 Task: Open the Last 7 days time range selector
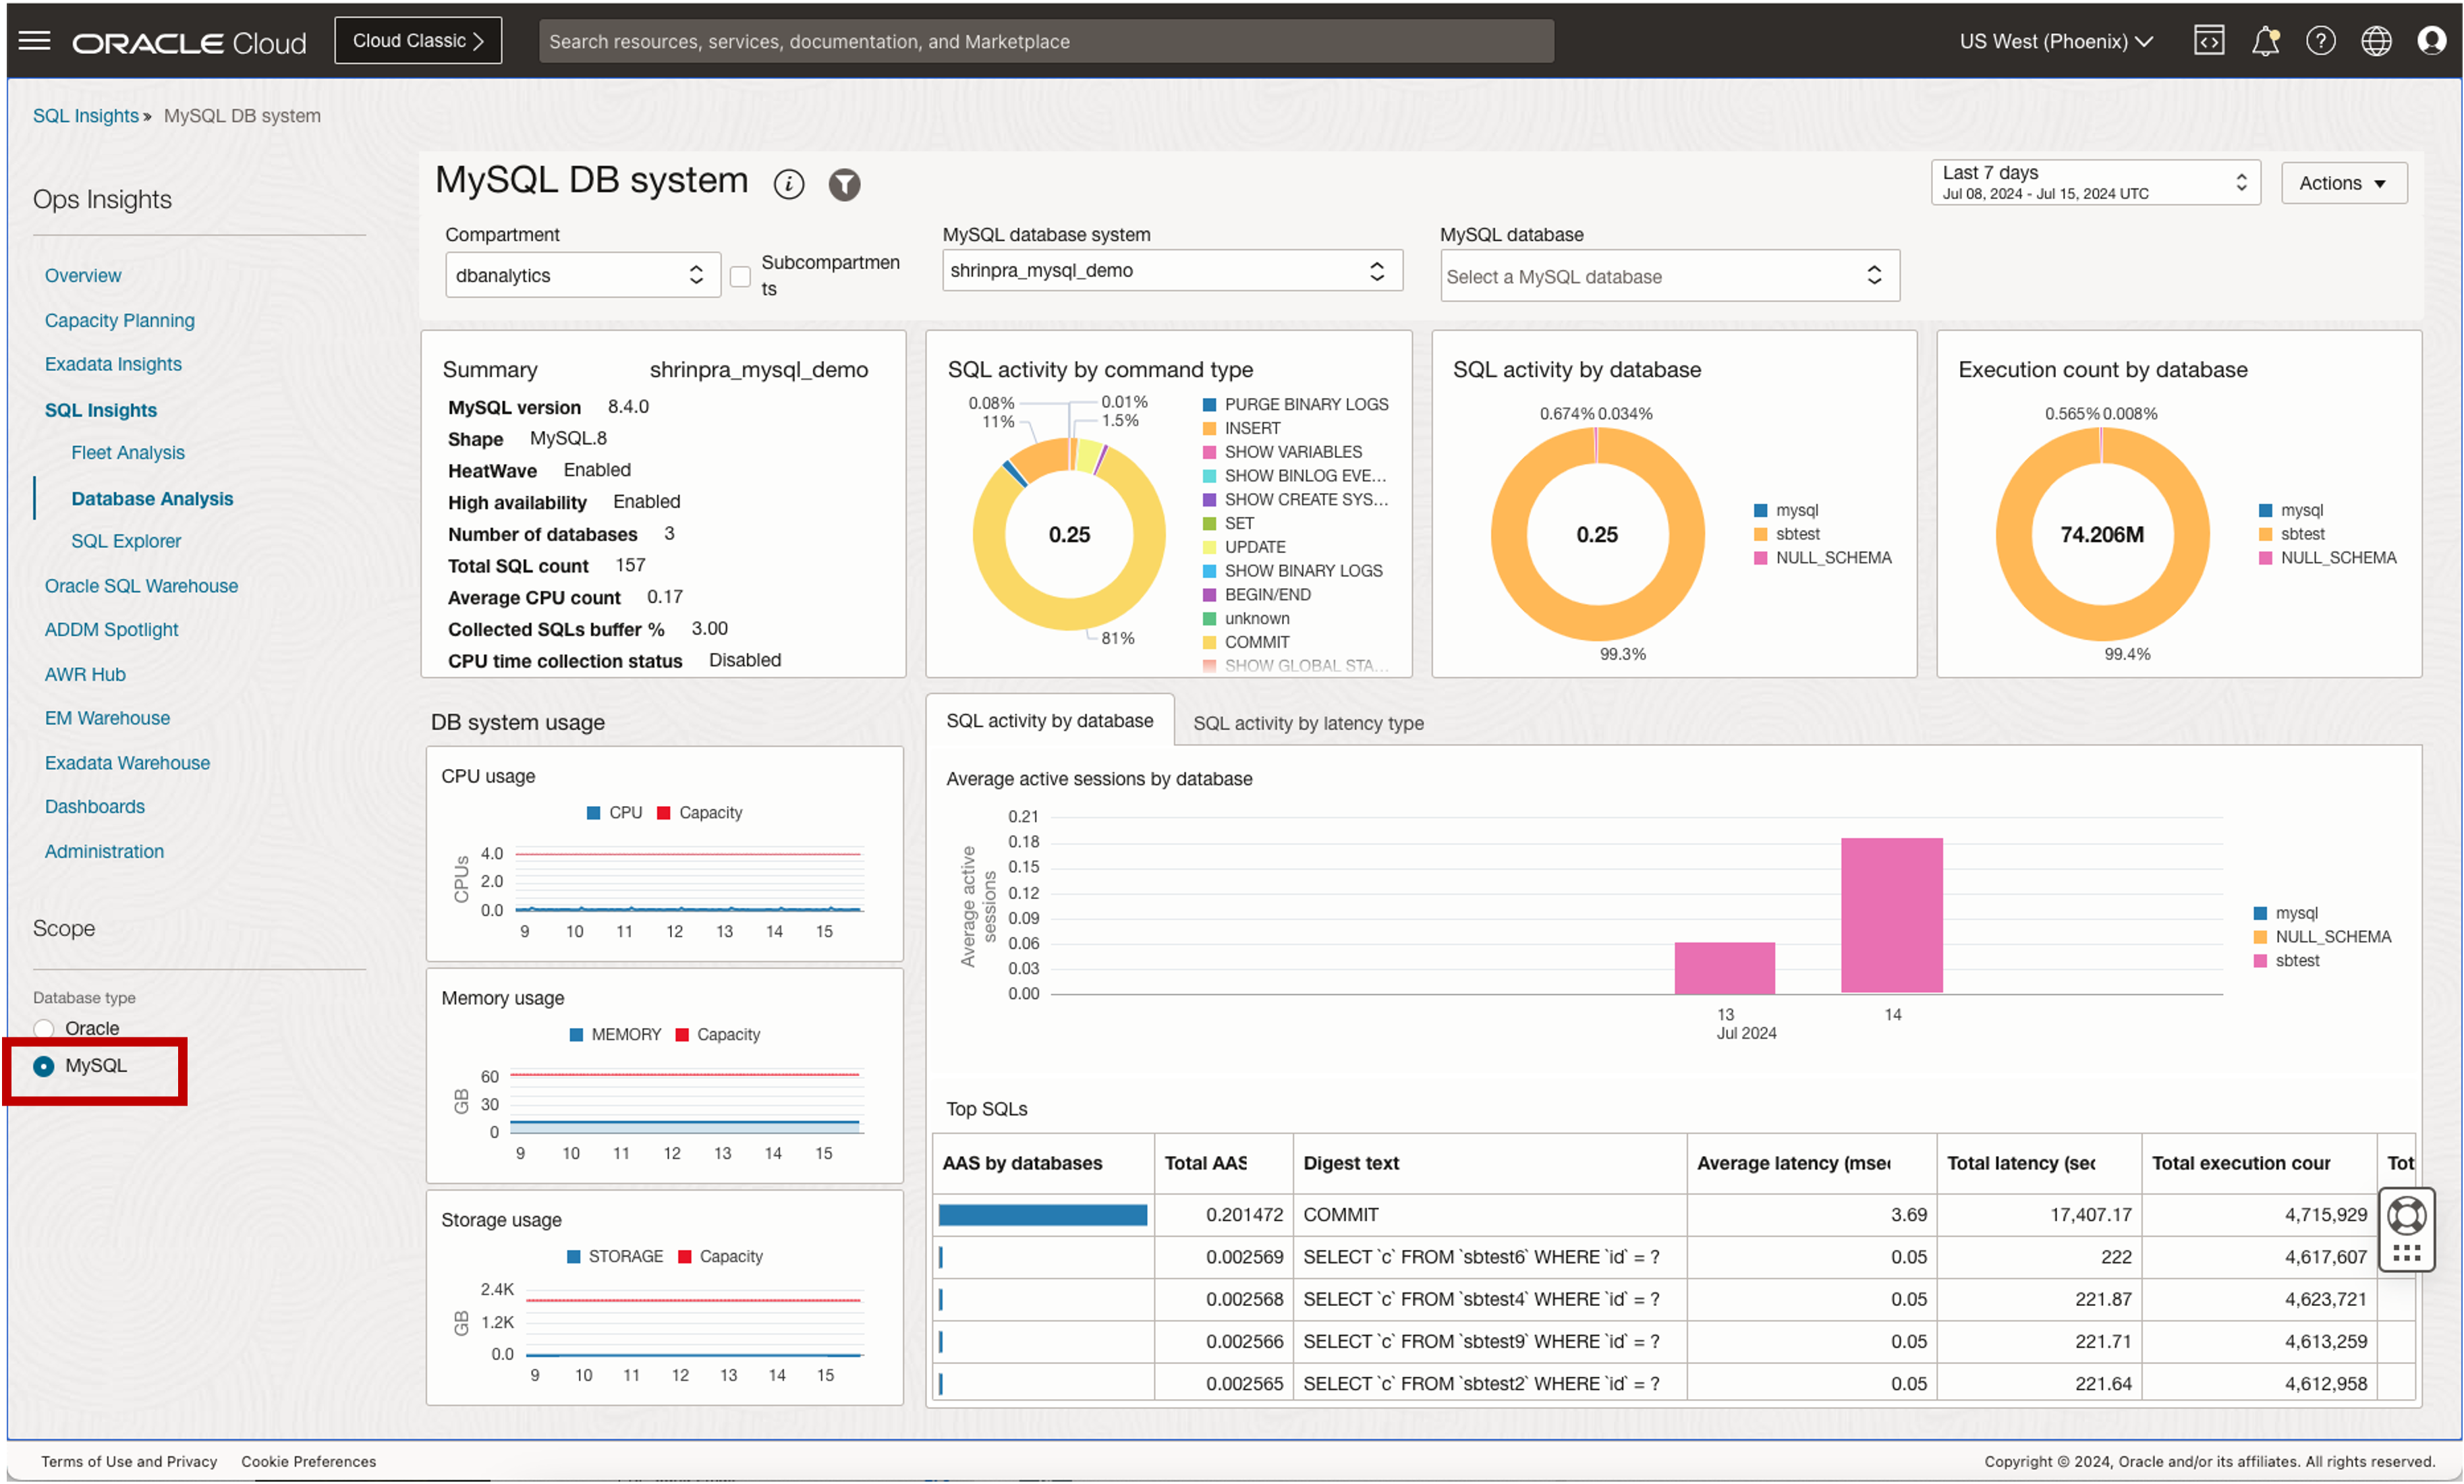tap(2095, 182)
